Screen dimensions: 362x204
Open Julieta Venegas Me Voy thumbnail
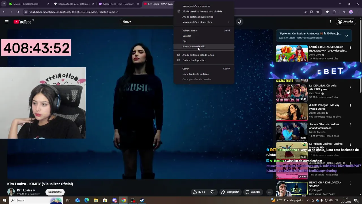[x=292, y=112]
